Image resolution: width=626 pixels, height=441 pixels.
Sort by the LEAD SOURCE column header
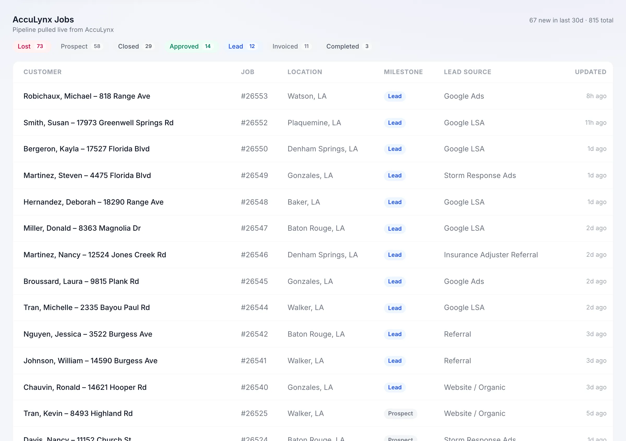[x=468, y=72]
